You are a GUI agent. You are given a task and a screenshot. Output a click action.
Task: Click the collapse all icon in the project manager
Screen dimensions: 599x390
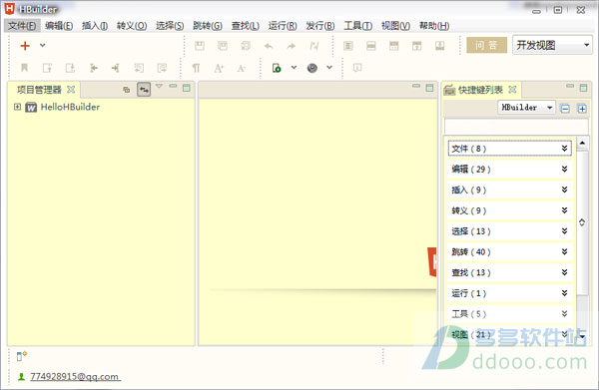[127, 90]
